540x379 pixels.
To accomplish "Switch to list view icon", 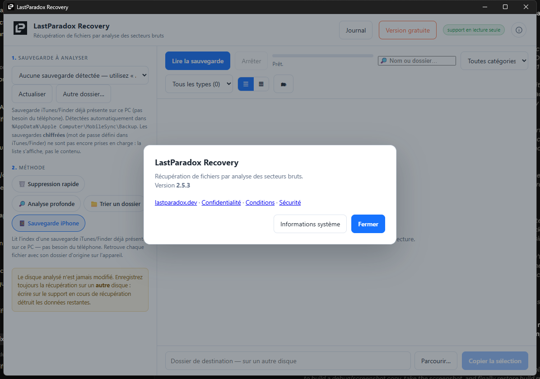I will point(246,84).
